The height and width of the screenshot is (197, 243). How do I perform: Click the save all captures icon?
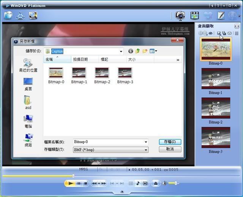coord(224,33)
